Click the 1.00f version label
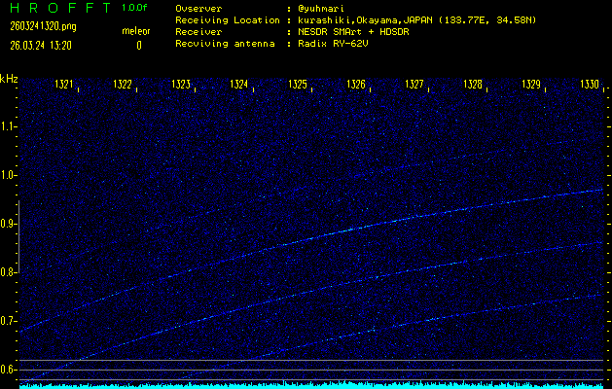 coord(135,8)
